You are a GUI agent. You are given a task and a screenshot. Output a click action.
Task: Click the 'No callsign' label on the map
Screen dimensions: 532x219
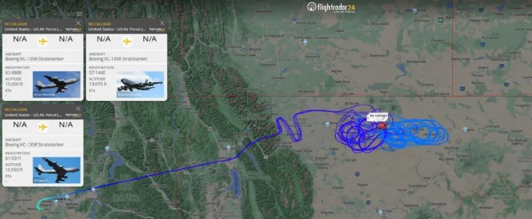[x=378, y=116]
